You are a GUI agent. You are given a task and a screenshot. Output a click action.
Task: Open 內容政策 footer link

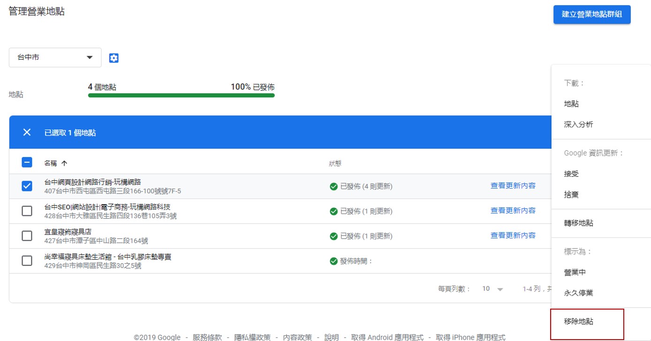point(297,337)
